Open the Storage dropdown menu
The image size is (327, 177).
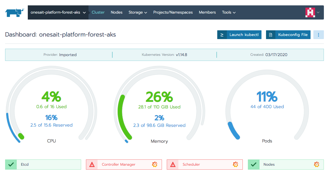[138, 12]
